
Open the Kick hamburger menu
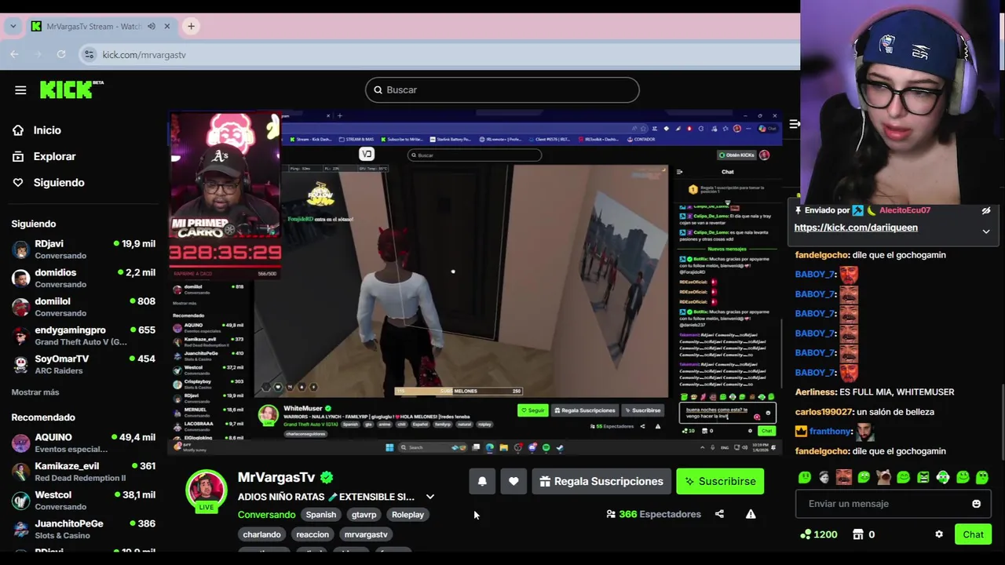point(20,89)
